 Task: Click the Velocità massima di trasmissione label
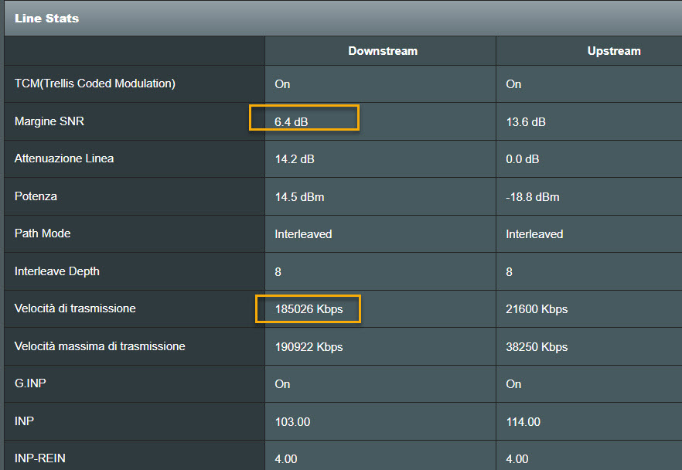pos(100,346)
